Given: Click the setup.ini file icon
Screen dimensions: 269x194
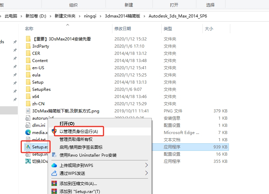Looking at the screenshot, I should click(28, 154).
